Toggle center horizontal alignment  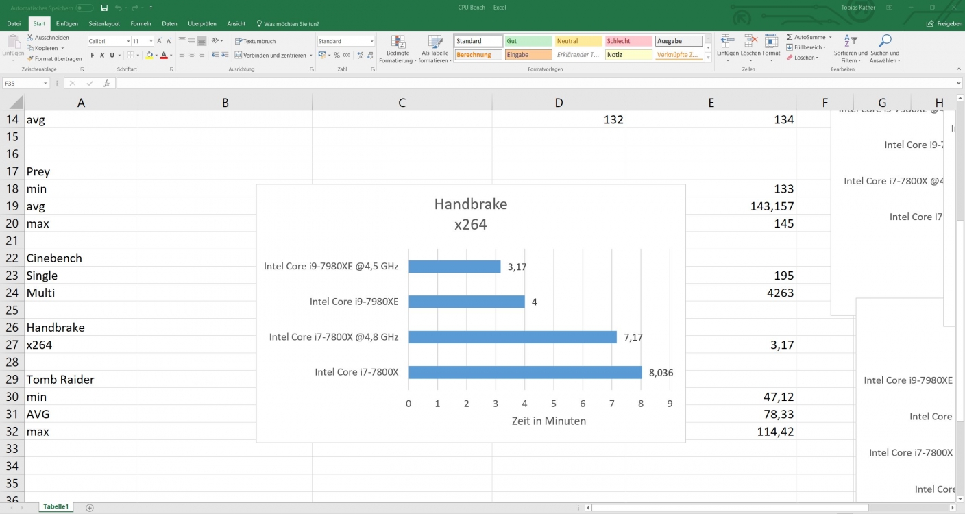(x=192, y=55)
